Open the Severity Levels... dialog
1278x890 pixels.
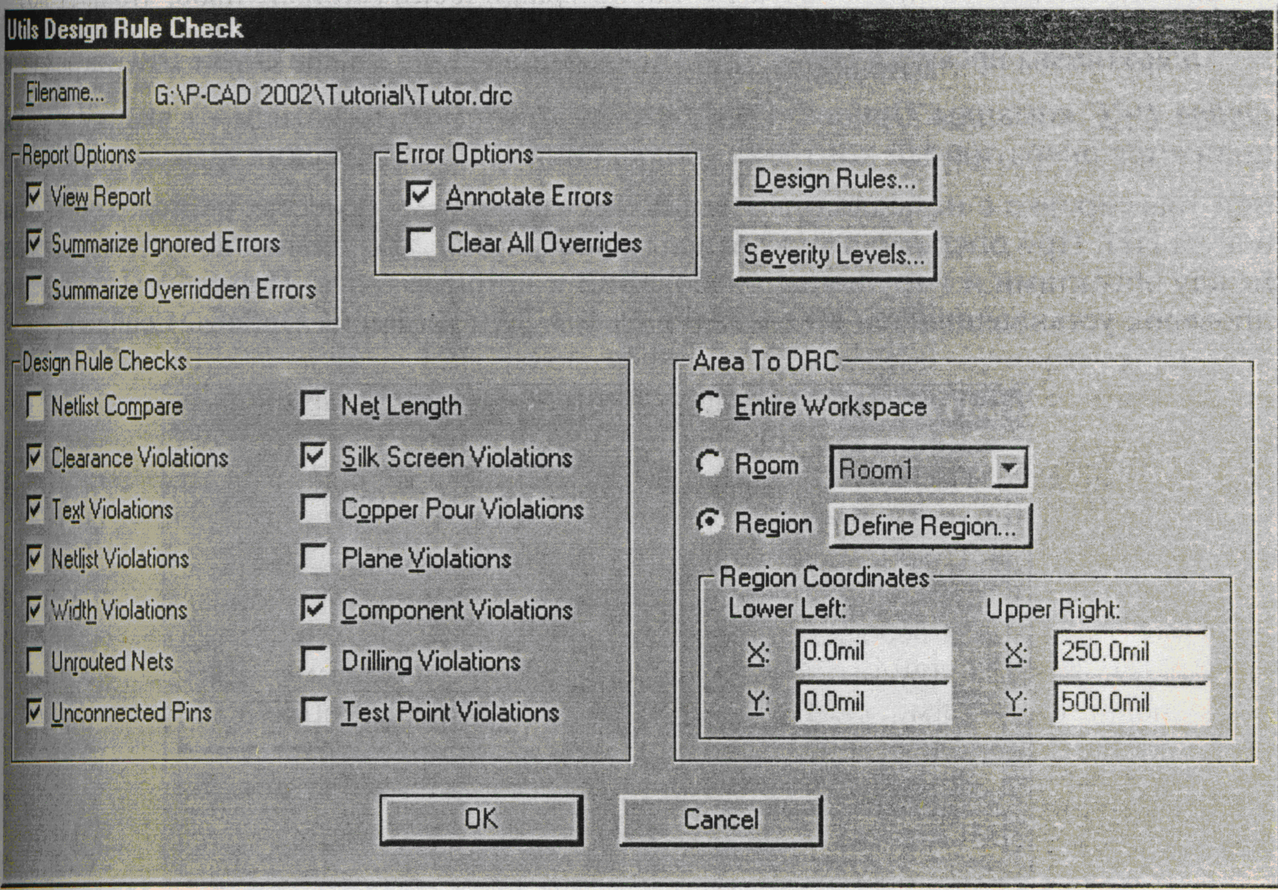tap(835, 255)
